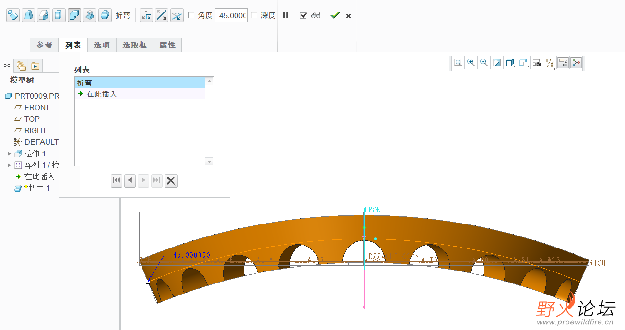Image resolution: width=625 pixels, height=330 pixels.
Task: Pause the warp feature tool
Action: [x=286, y=15]
